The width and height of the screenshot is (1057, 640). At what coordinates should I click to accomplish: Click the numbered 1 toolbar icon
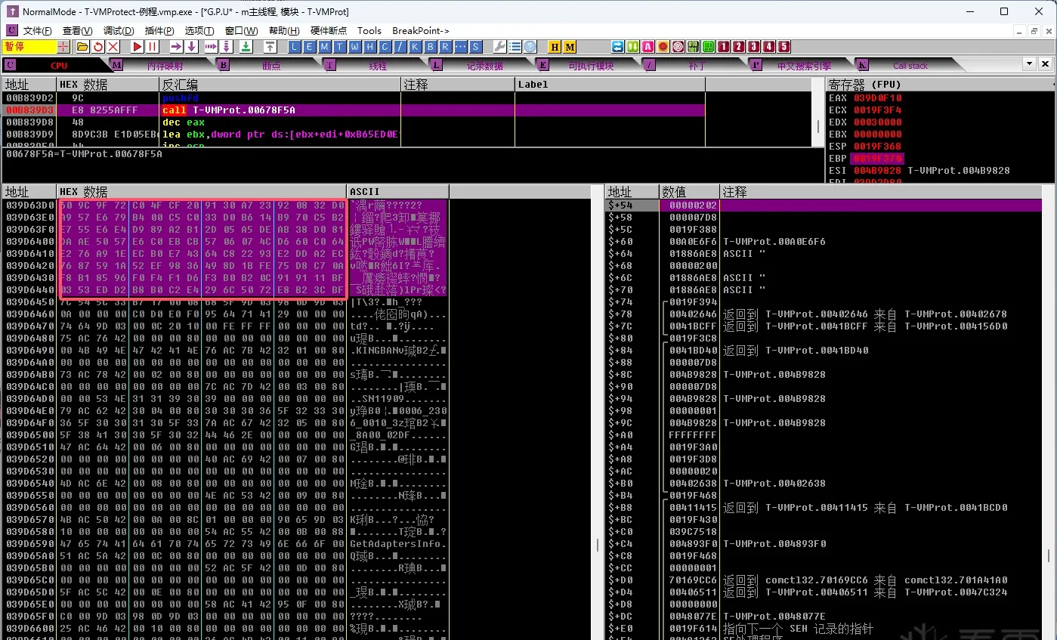(724, 47)
